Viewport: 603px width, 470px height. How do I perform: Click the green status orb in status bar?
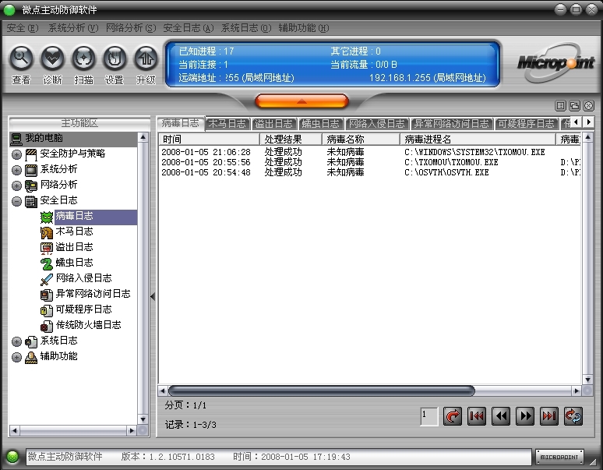tap(12, 457)
